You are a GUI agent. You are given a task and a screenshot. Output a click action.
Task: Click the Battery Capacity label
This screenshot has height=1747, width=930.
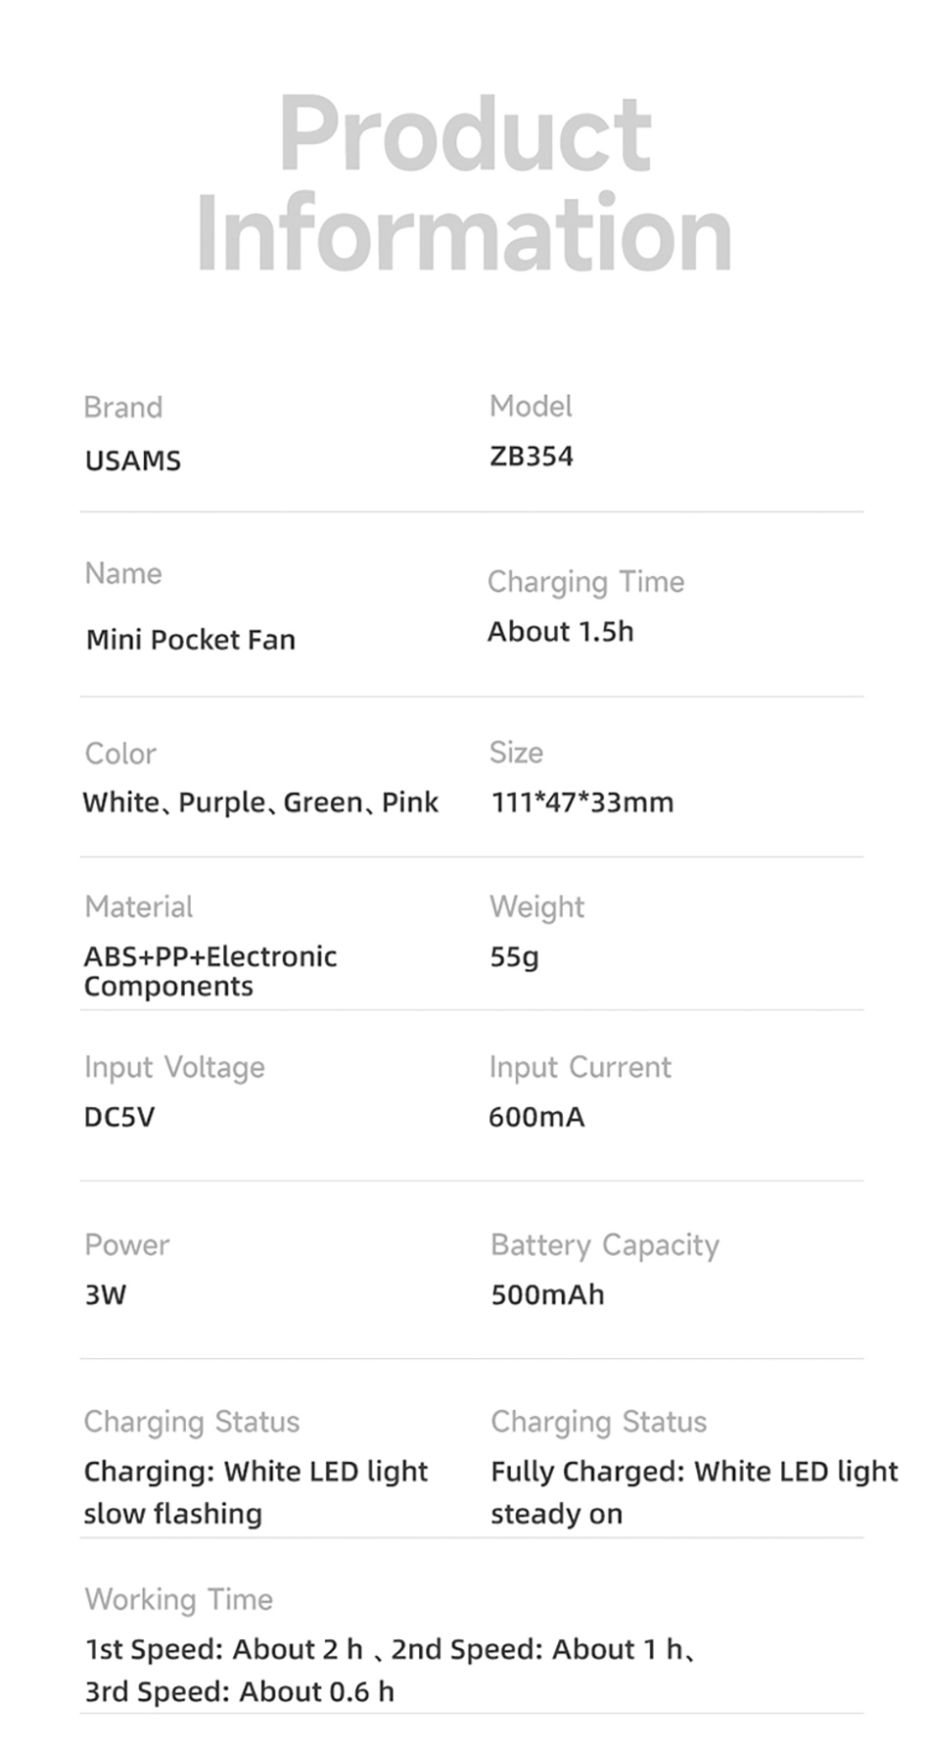[x=605, y=1245]
